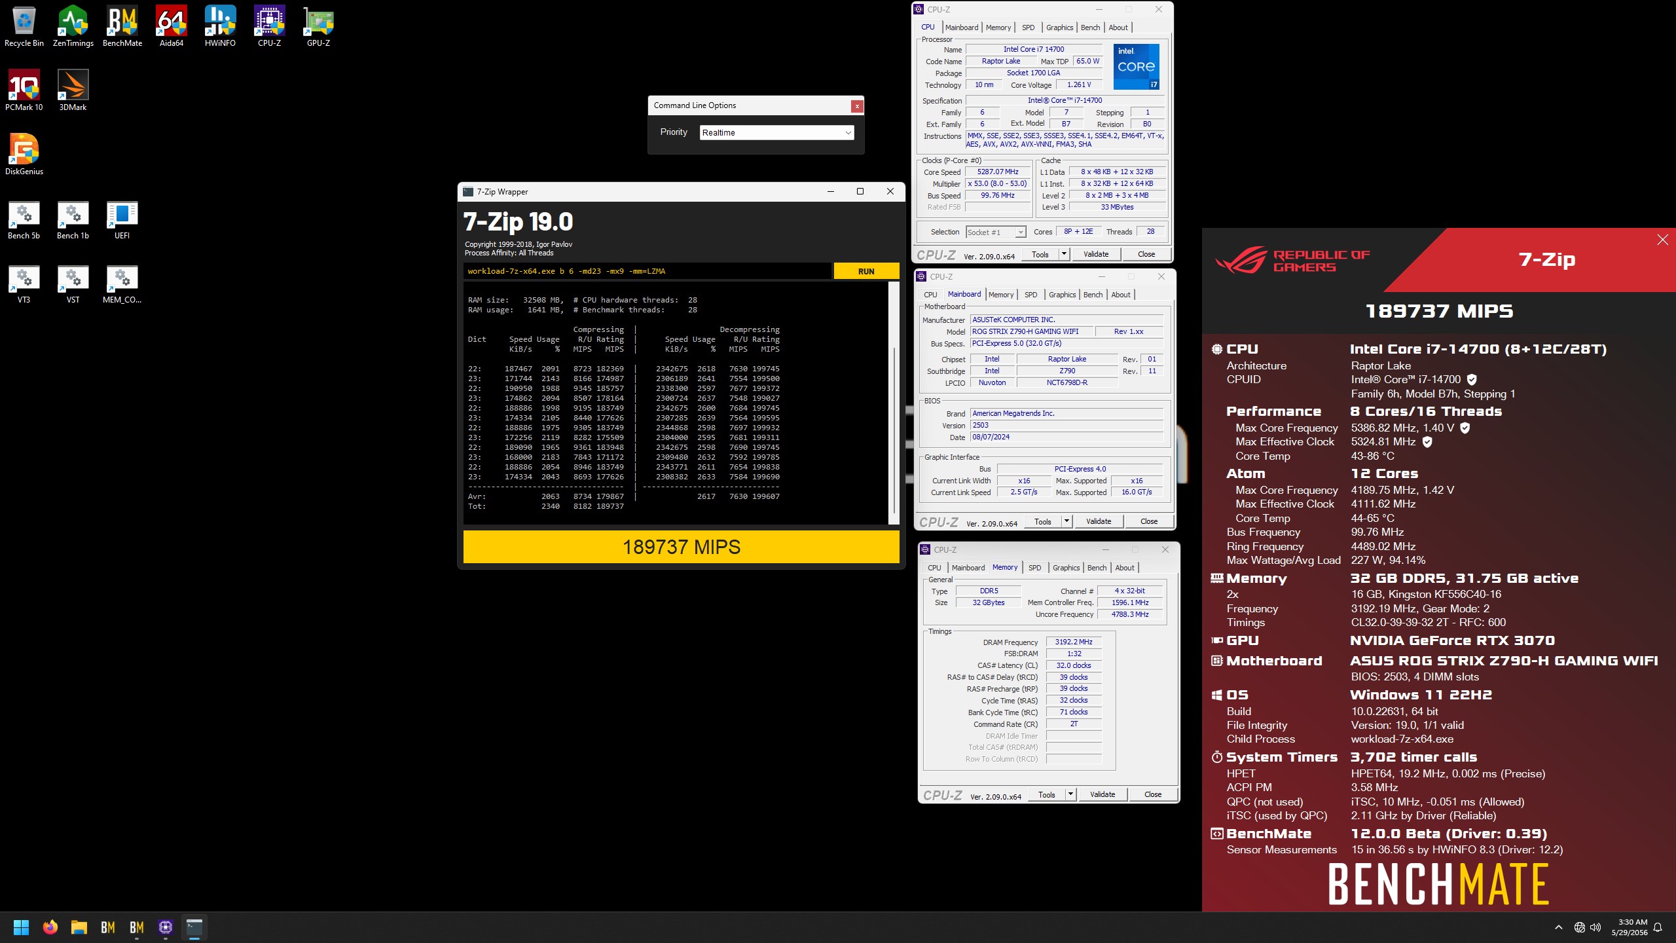Close the Command Line Options dialog

coord(856,106)
